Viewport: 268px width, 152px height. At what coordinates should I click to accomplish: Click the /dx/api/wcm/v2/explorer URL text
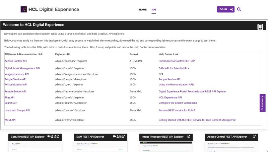pyautogui.click(x=70, y=120)
